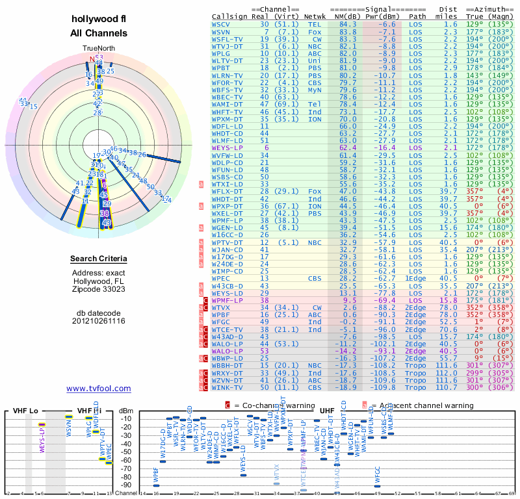The width and height of the screenshot is (520, 499).
Task: Click adjacent-channel warning icon beside WPTV-DT
Action: [201, 242]
